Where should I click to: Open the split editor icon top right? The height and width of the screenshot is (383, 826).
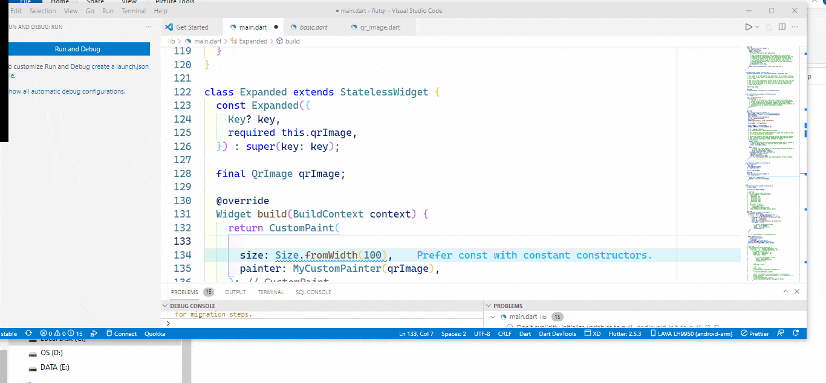pyautogui.click(x=781, y=27)
